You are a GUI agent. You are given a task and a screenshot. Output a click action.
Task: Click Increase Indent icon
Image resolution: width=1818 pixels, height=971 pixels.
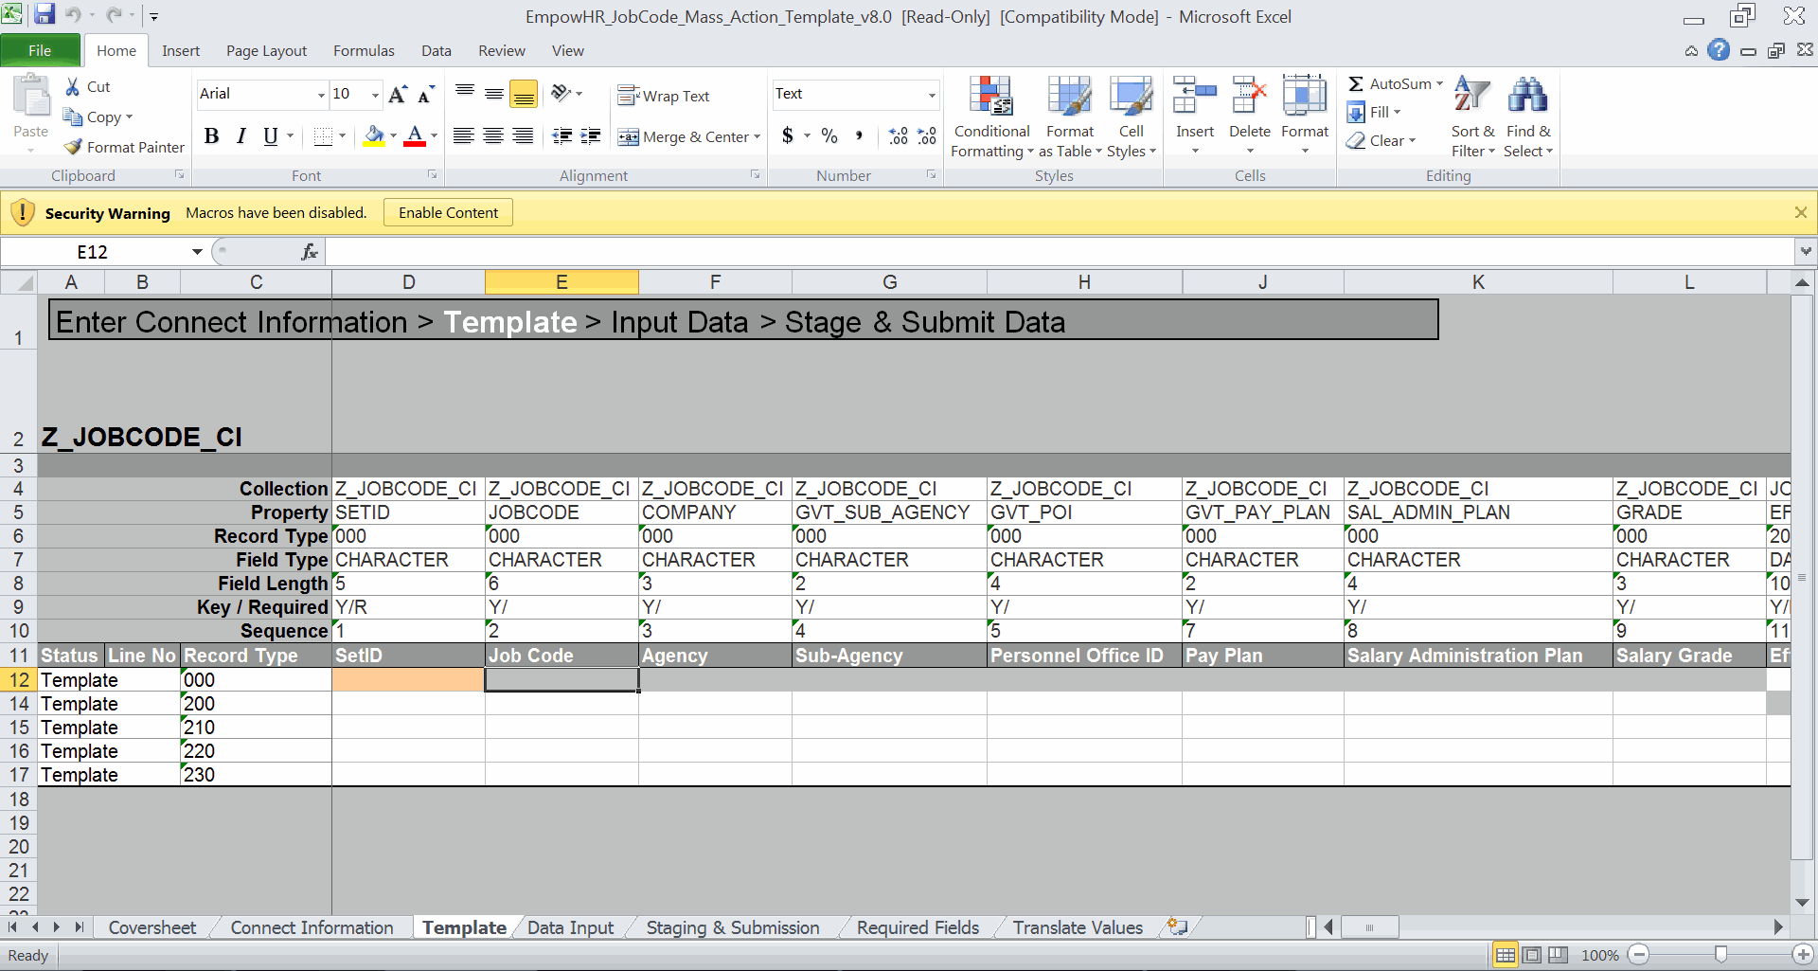(591, 136)
